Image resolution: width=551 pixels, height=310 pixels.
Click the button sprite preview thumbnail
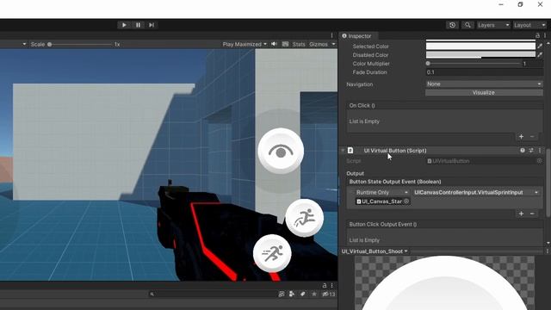(x=444, y=283)
